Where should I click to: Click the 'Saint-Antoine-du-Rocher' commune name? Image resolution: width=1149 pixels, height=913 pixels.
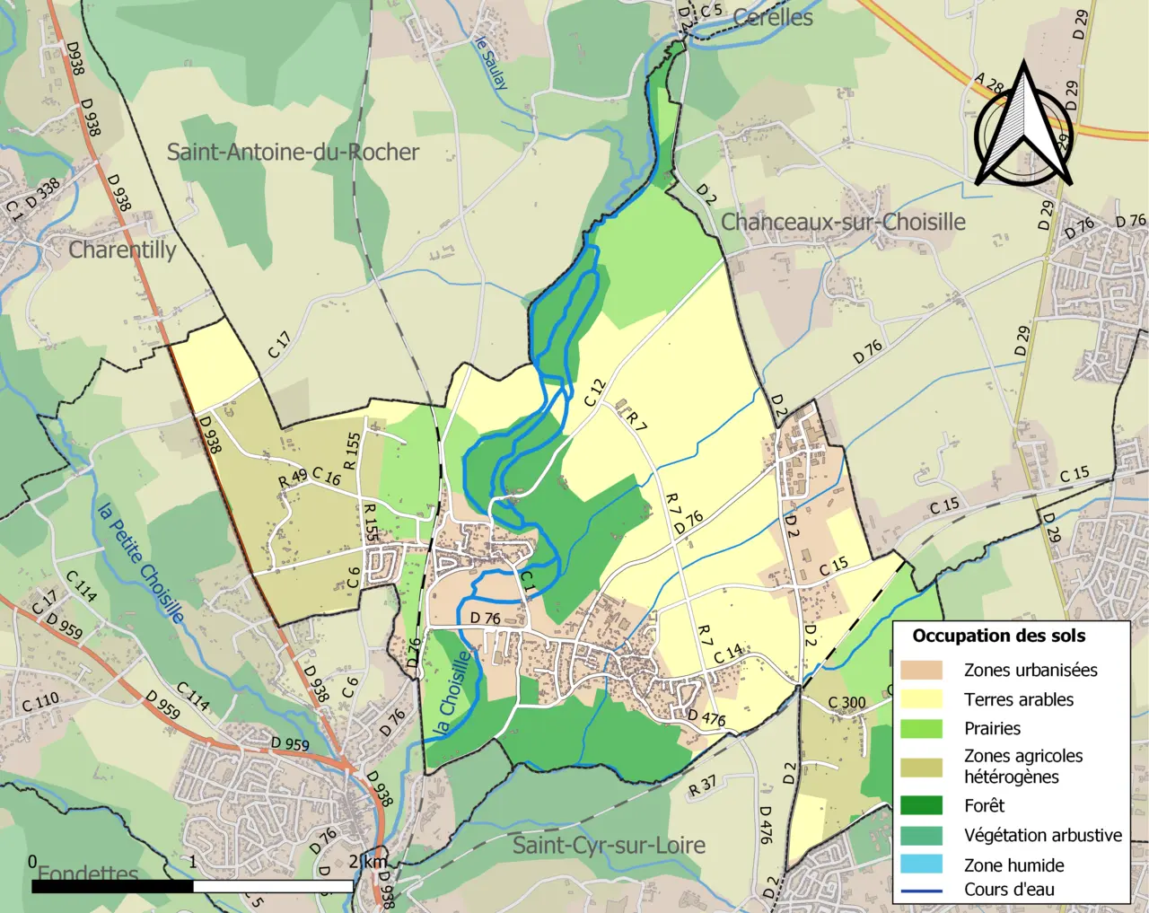tap(293, 152)
